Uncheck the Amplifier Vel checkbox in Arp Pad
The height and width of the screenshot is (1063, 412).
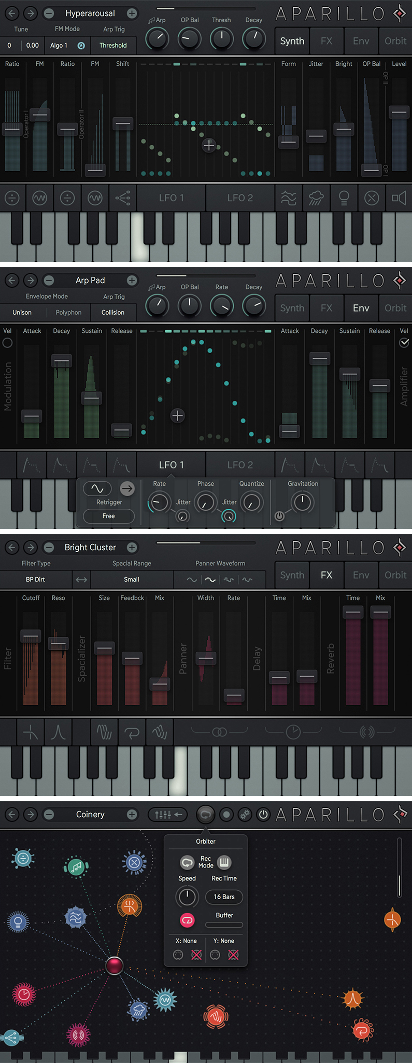404,342
